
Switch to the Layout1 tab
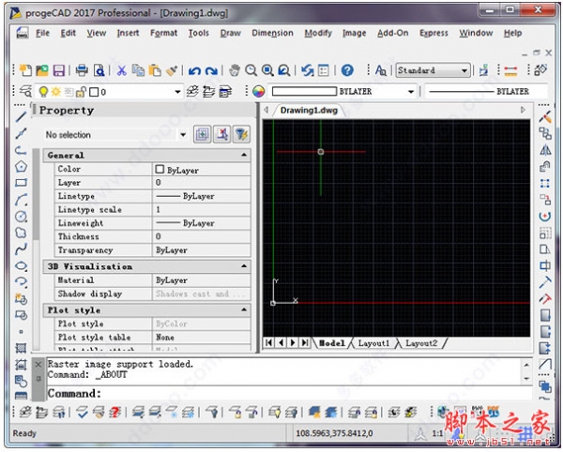373,343
